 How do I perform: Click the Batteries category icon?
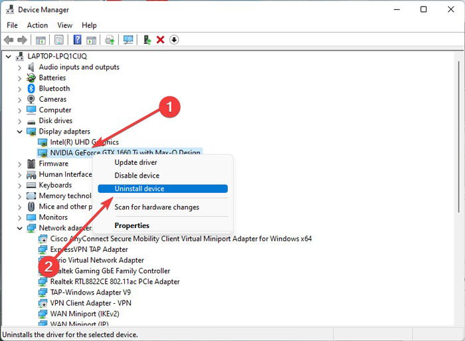pos(31,78)
